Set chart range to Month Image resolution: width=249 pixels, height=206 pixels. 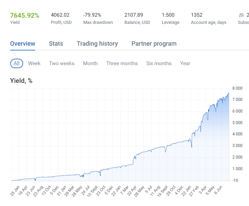[90, 63]
